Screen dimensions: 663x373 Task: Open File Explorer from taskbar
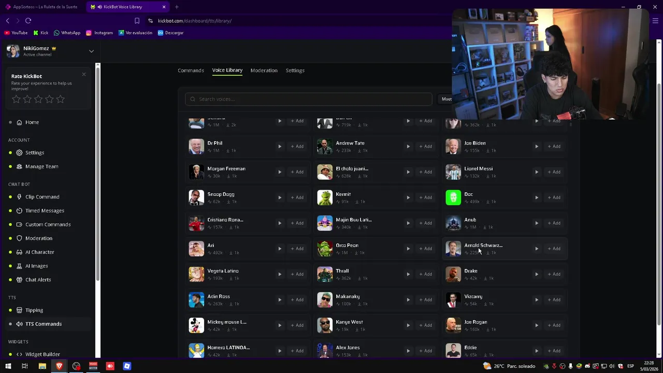pos(42,366)
